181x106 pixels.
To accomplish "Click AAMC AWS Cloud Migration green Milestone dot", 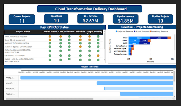I will coord(69,36).
